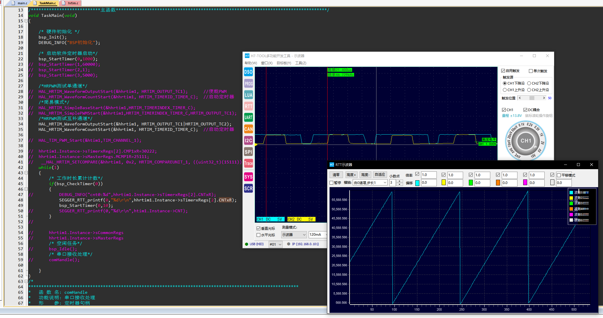Open 帮助(W) menu
The width and height of the screenshot is (603, 318).
[x=251, y=63]
